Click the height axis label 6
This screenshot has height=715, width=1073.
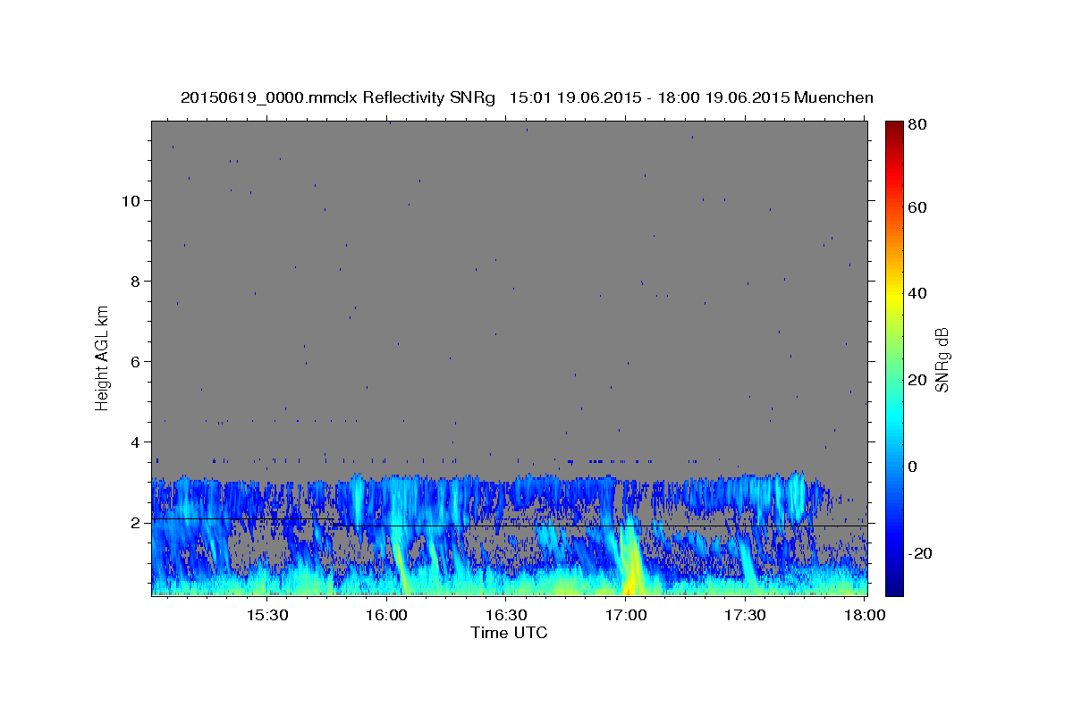136,361
